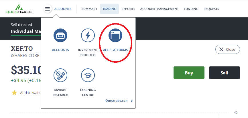
Task: Click the chevron beside Questrade.com
Action: click(132, 101)
